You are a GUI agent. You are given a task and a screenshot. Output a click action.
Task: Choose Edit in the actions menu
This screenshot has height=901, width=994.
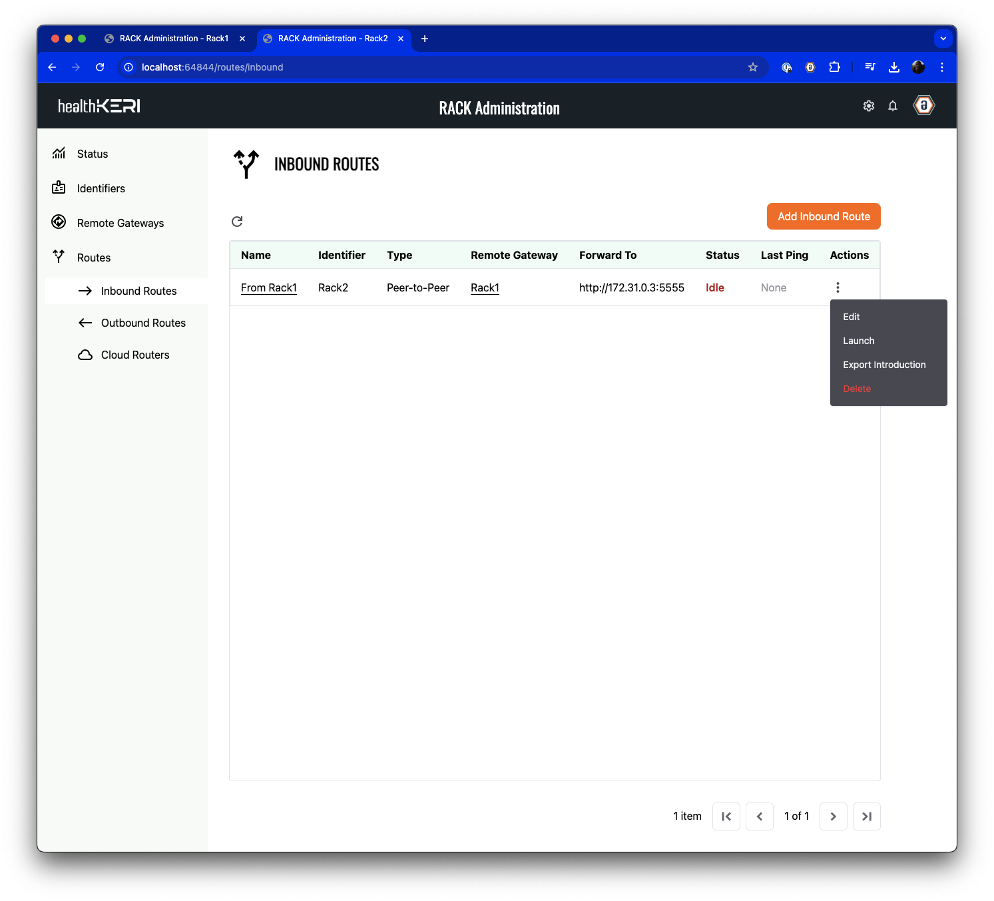[851, 317]
